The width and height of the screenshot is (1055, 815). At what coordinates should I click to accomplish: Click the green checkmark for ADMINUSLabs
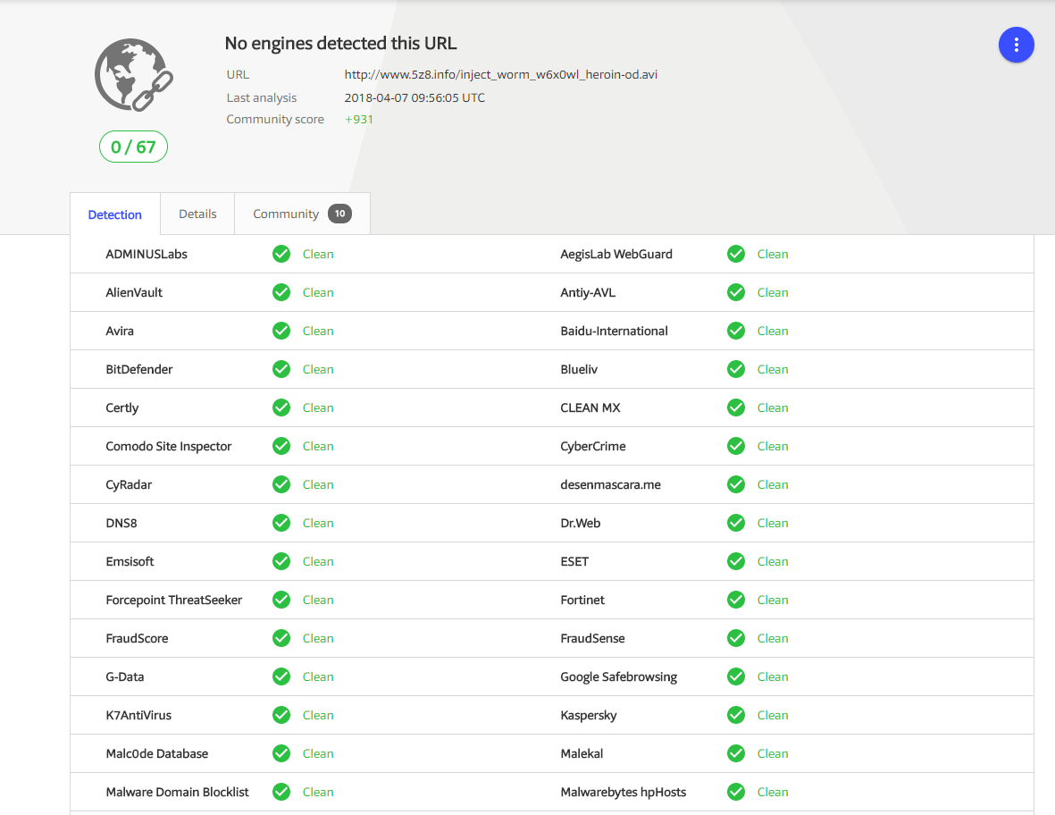click(x=281, y=254)
